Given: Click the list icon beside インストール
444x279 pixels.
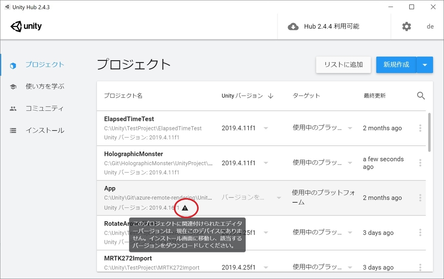Looking at the screenshot, I should point(13,130).
